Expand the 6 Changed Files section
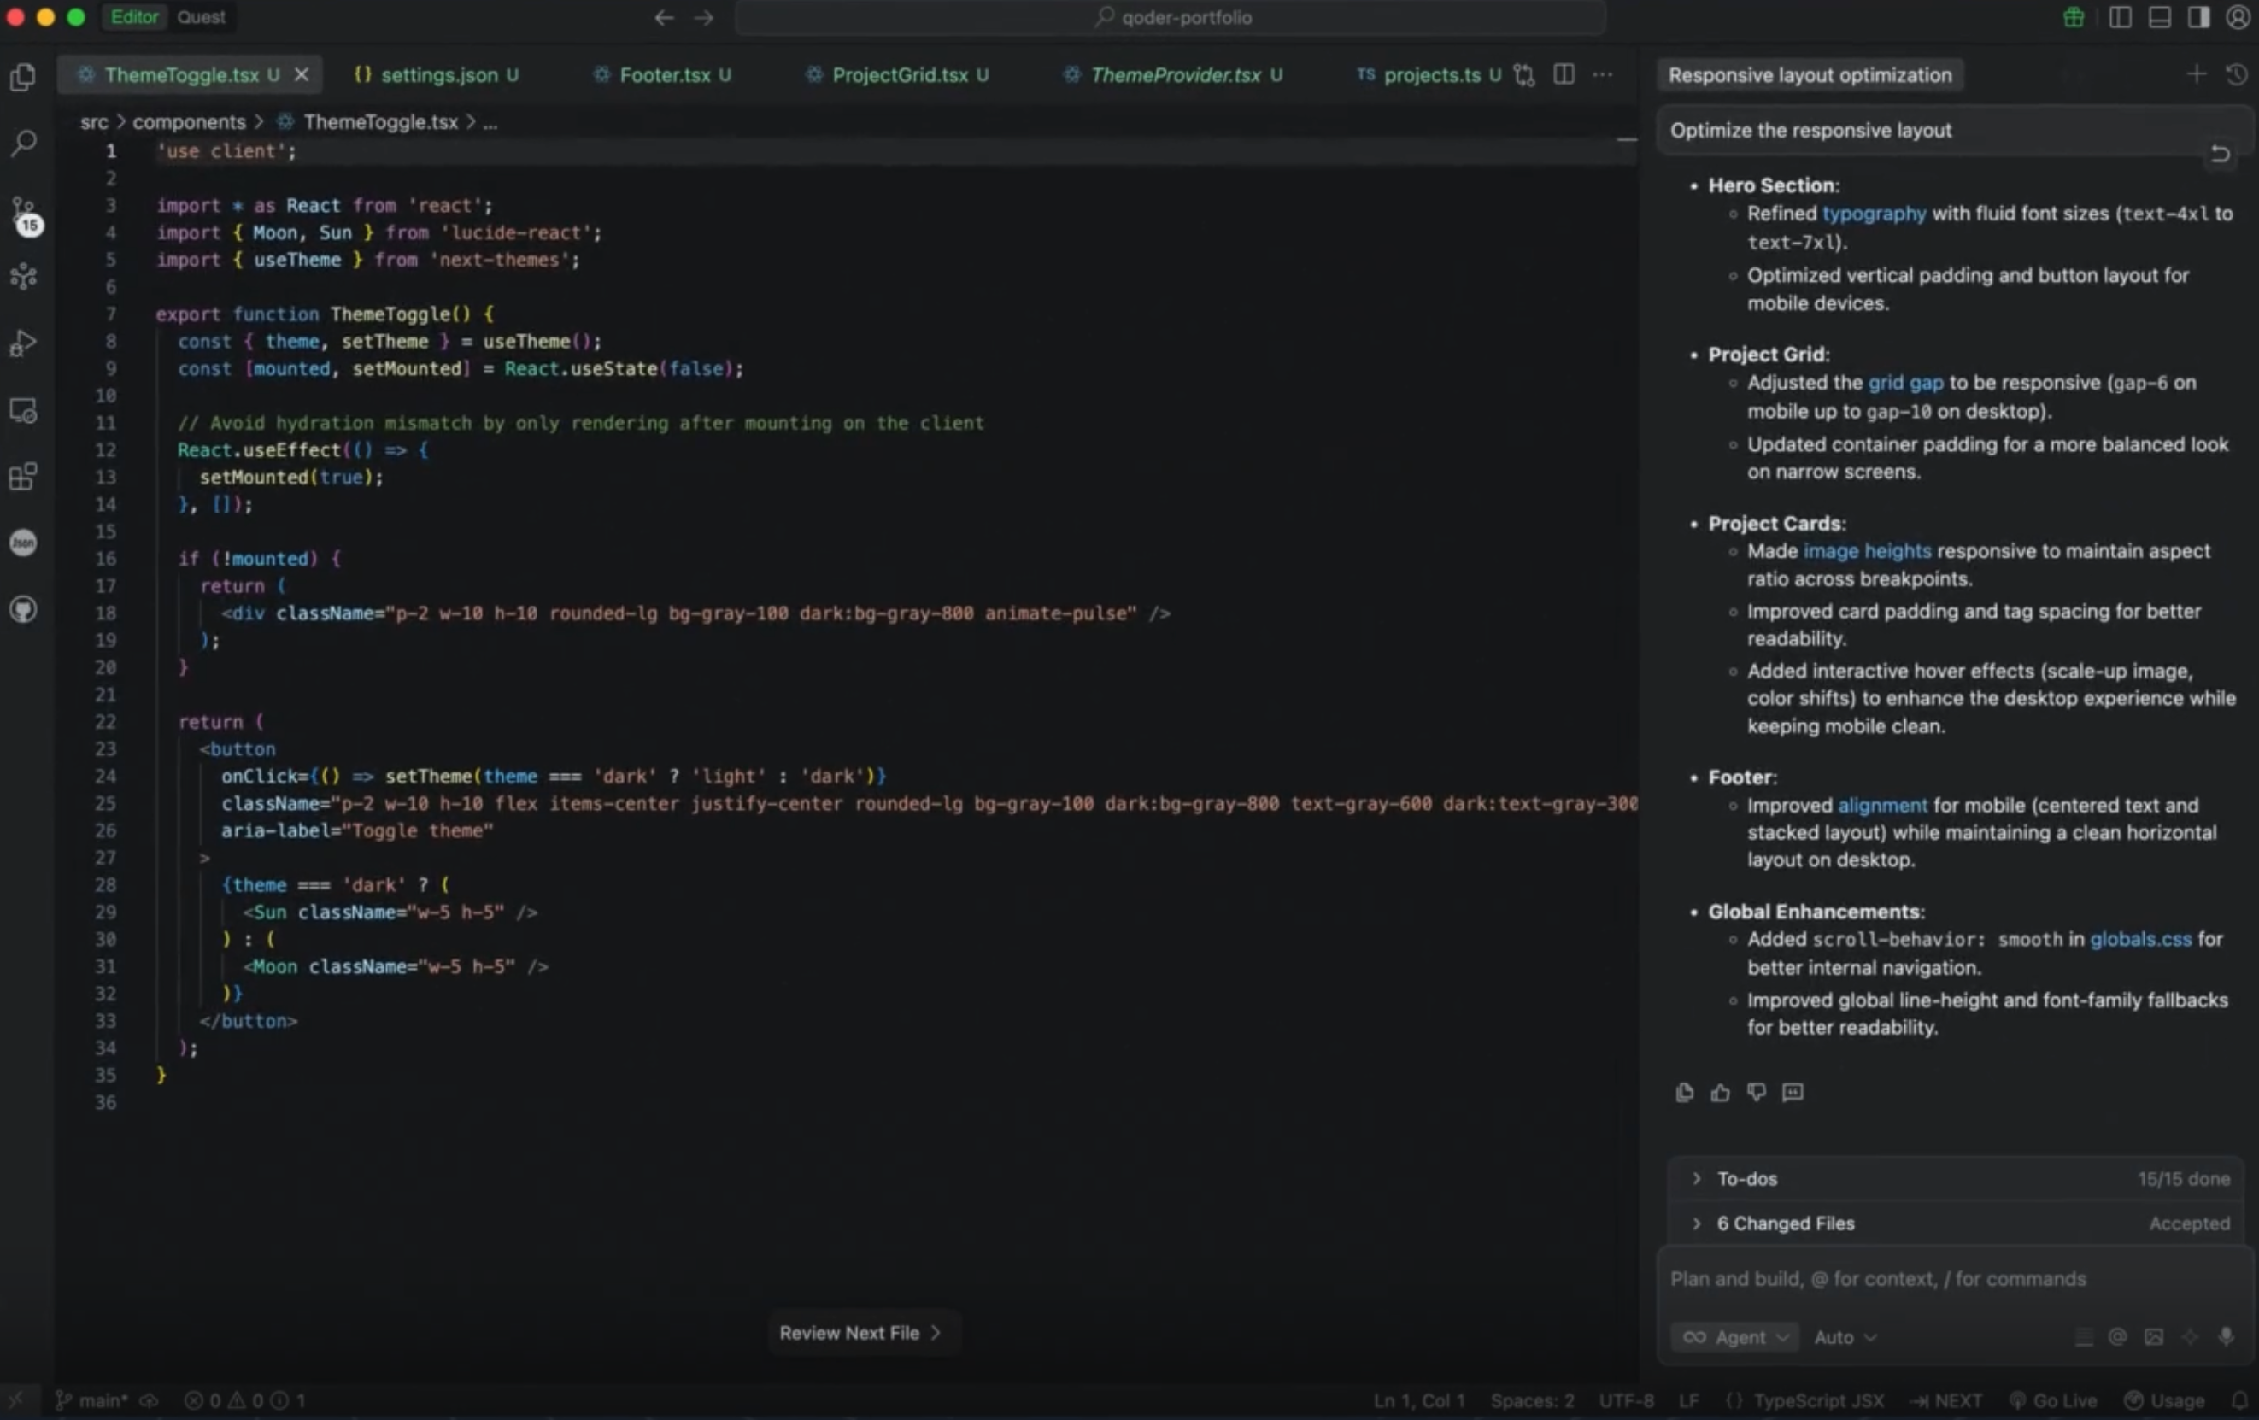2259x1420 pixels. (1784, 1223)
